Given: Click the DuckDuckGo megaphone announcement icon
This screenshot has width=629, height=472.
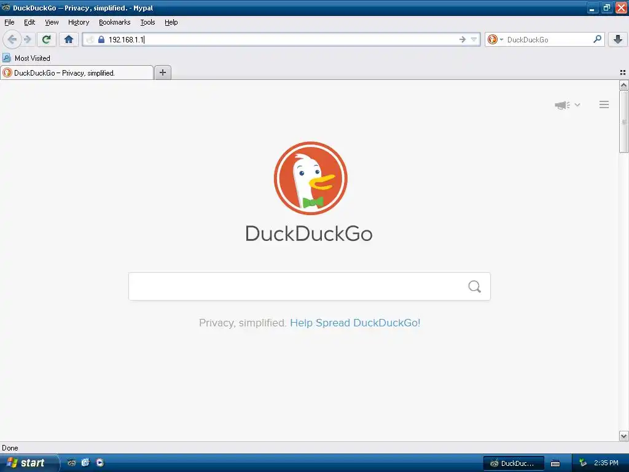Looking at the screenshot, I should (x=562, y=105).
